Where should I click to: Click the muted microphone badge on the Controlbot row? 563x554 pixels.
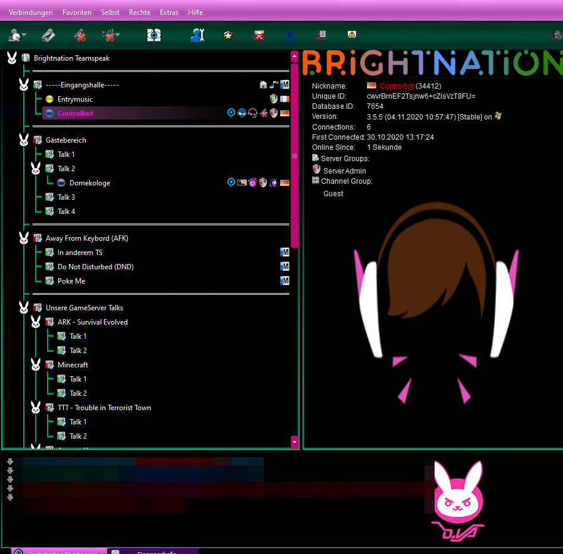point(263,114)
